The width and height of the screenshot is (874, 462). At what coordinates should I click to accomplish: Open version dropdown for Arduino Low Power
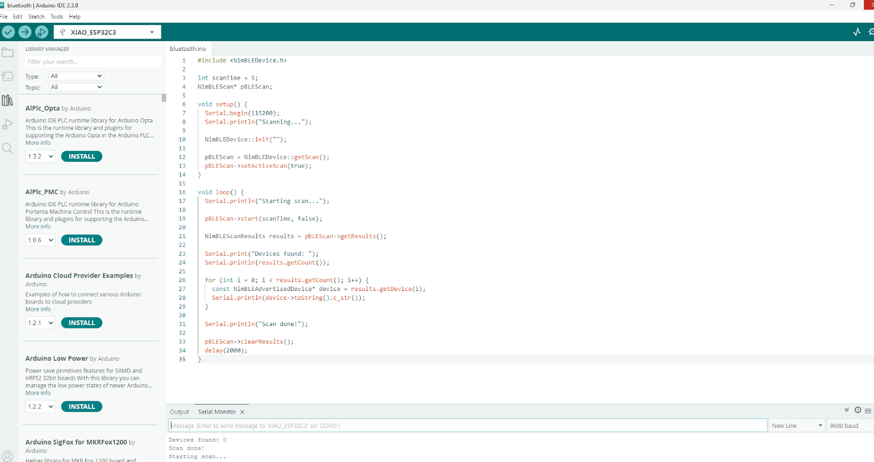(40, 406)
